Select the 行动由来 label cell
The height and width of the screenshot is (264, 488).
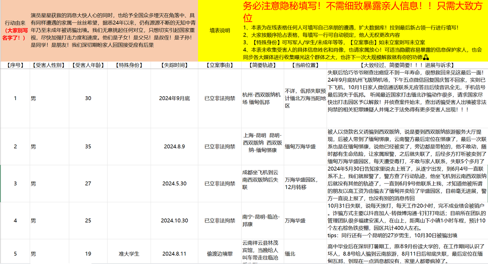point(15,30)
